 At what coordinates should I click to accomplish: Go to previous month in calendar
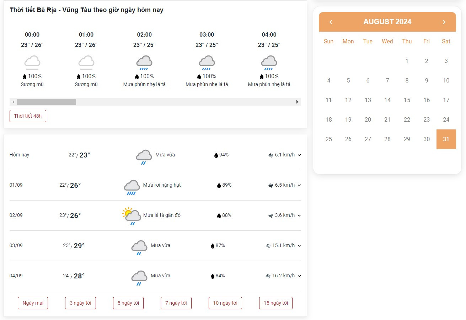[x=331, y=22]
